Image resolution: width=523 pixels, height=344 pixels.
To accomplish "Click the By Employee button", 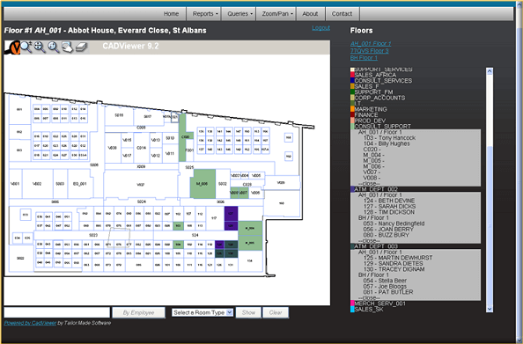I will (x=138, y=312).
